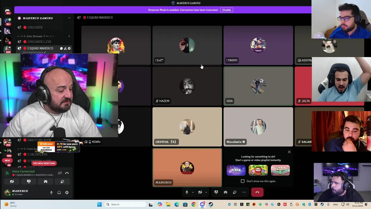The width and height of the screenshot is (371, 209).
Task: Select the CRYSTAL participant tile
Action: (x=187, y=127)
